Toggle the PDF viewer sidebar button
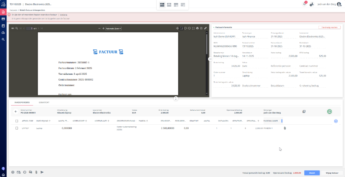This screenshot has width=345, height=177. coord(12,28)
